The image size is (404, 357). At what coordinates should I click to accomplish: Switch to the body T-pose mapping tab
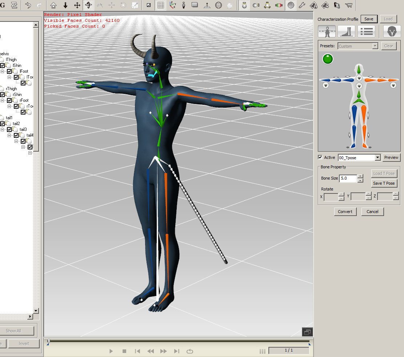[x=327, y=32]
